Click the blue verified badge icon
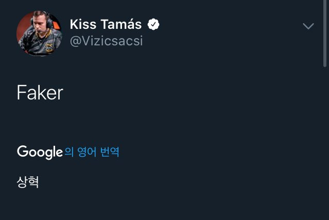The width and height of the screenshot is (329, 220). coord(153,24)
